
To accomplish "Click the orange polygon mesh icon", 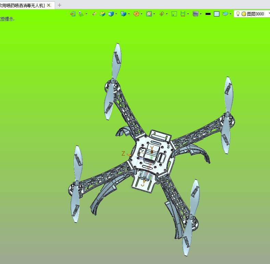I will [136, 14].
